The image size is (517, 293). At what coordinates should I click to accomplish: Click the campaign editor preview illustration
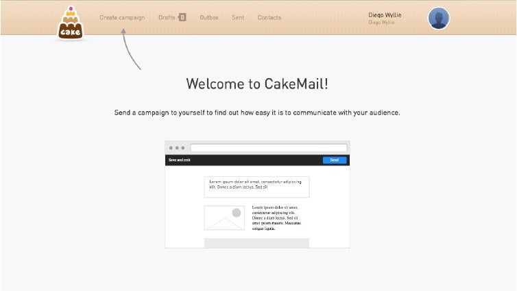click(x=257, y=194)
